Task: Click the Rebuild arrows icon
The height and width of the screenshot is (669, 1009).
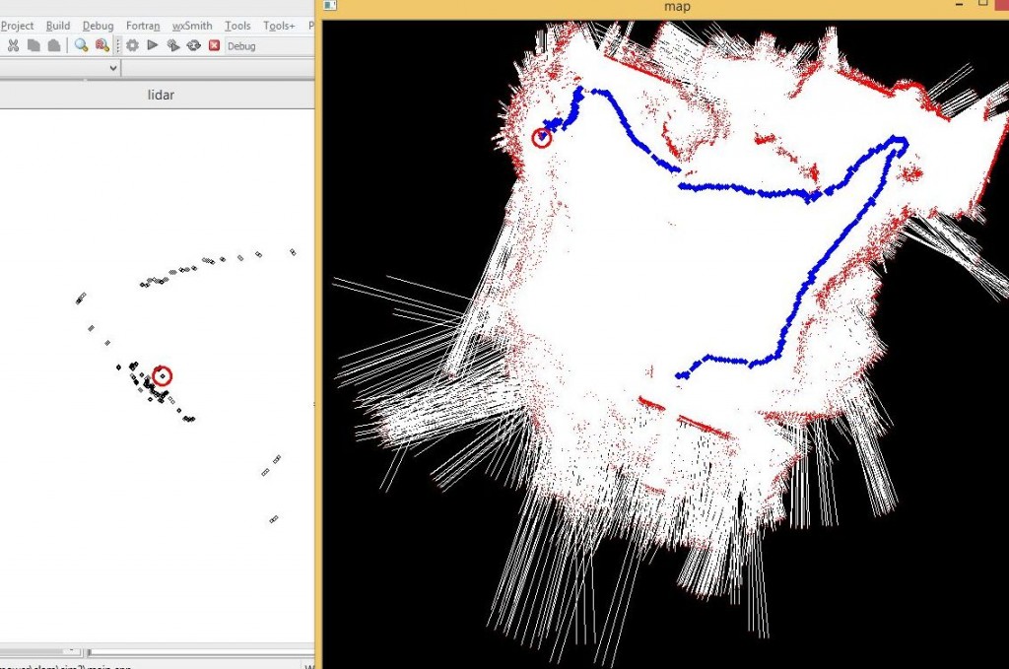Action: point(193,45)
